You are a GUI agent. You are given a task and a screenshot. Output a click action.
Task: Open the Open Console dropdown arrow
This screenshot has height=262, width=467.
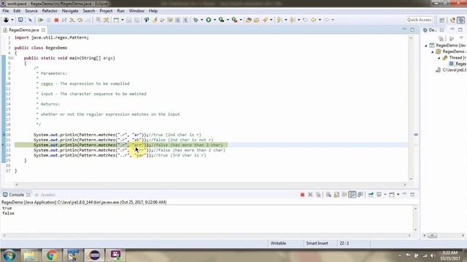click(398, 194)
